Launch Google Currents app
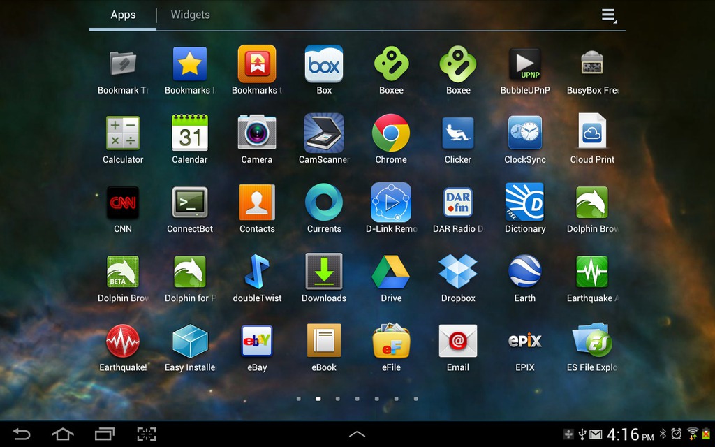Viewport: 715px width, 447px height. [x=324, y=202]
